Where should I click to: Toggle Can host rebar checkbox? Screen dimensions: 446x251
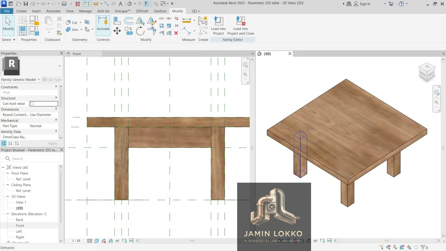pos(32,104)
